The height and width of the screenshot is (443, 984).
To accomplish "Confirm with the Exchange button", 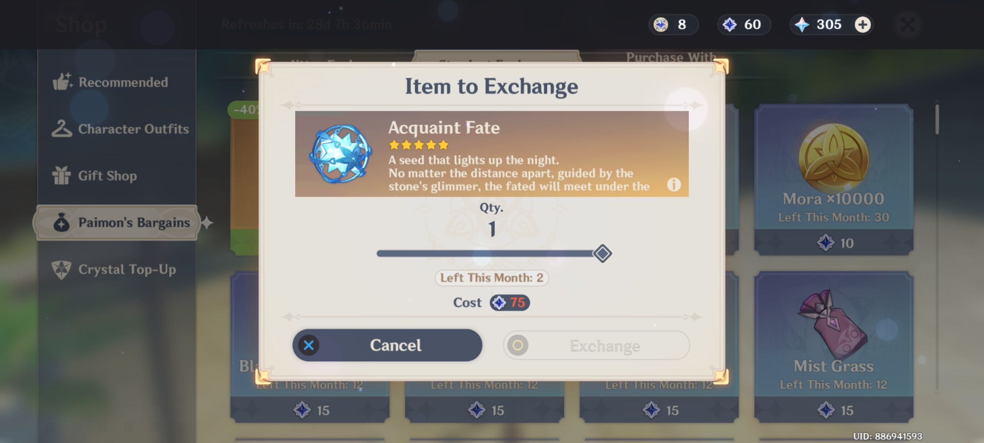I will pos(596,345).
